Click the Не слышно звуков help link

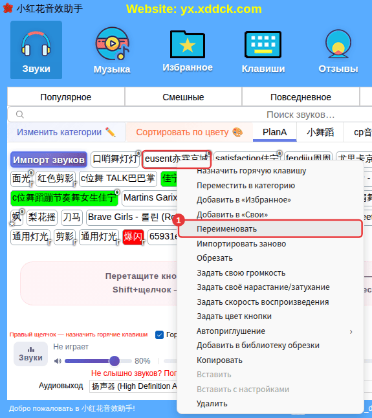tap(134, 373)
